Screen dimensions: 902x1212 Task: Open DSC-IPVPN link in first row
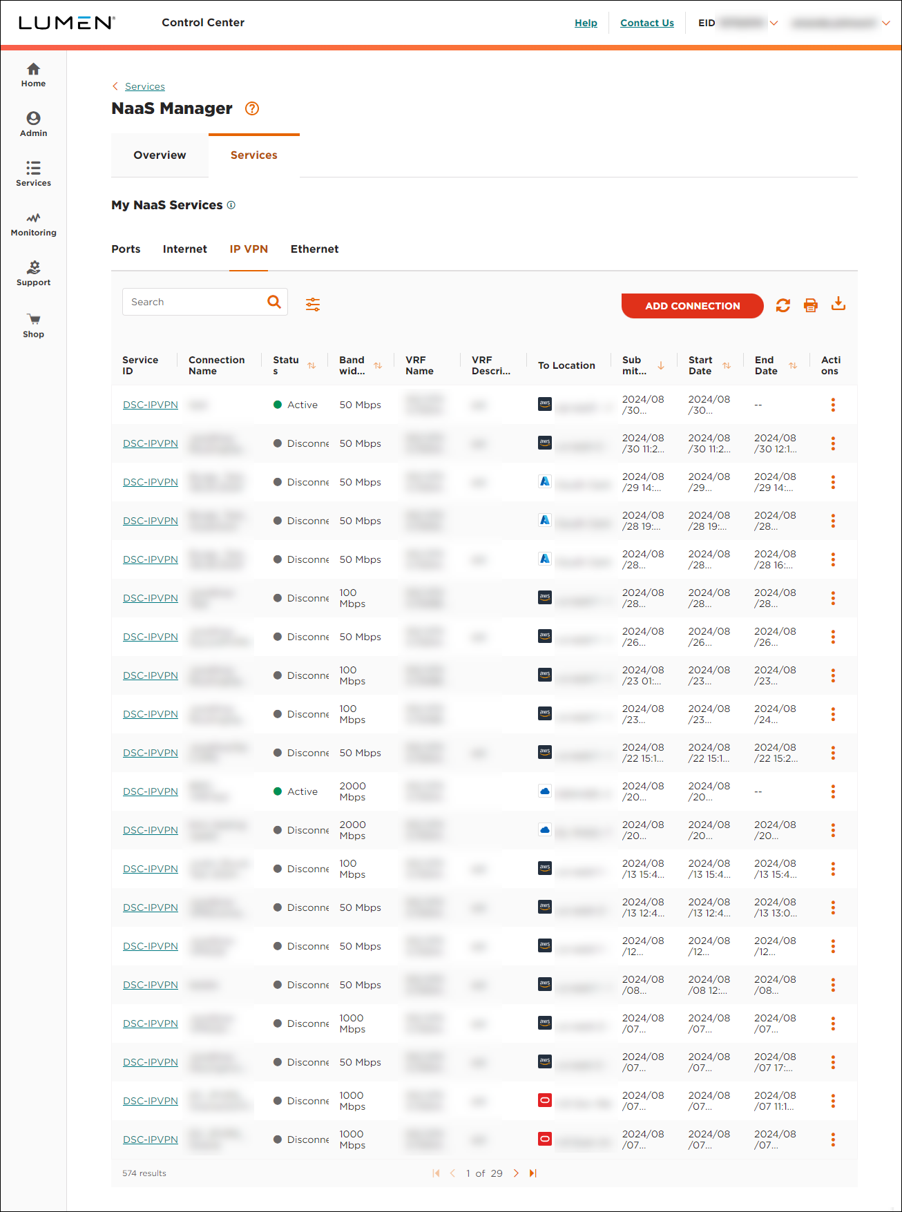(151, 405)
